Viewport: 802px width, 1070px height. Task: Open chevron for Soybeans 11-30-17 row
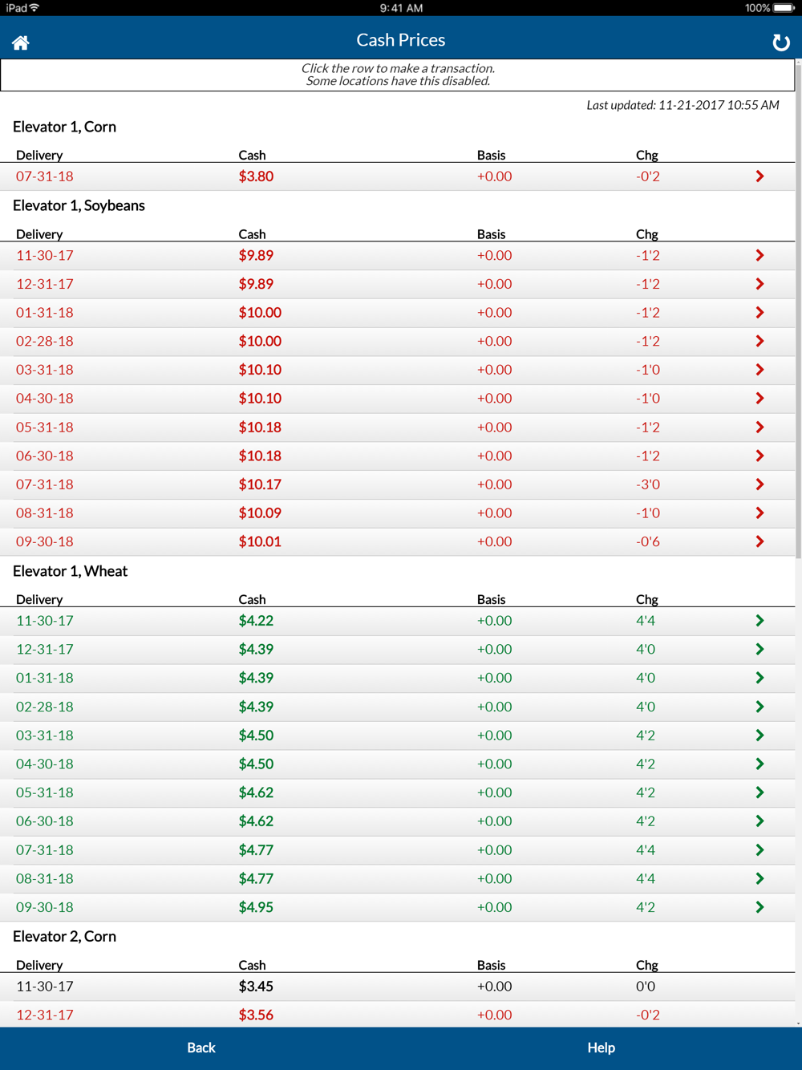(x=759, y=256)
